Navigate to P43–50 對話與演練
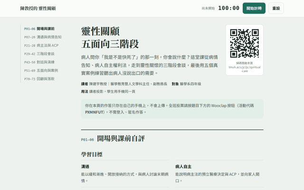 coord(39,62)
